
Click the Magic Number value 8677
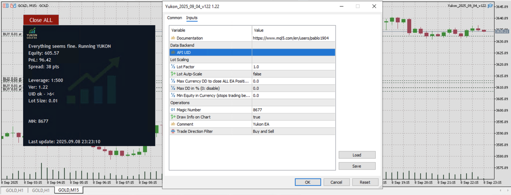294,110
